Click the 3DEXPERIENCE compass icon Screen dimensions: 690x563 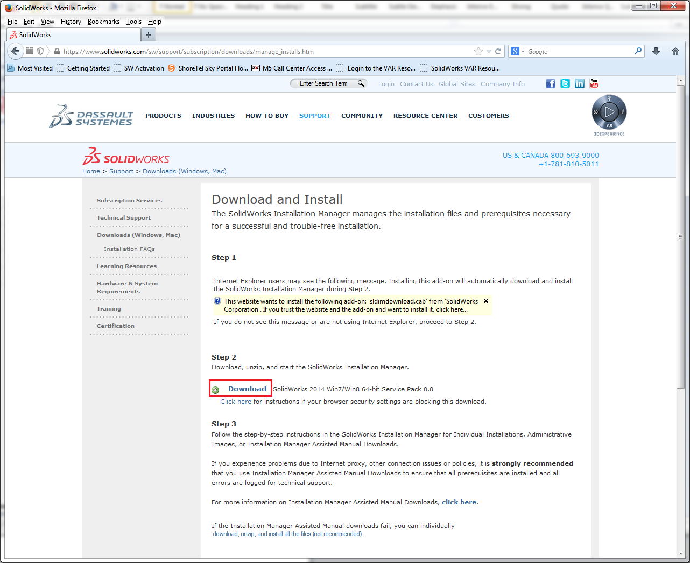point(609,112)
